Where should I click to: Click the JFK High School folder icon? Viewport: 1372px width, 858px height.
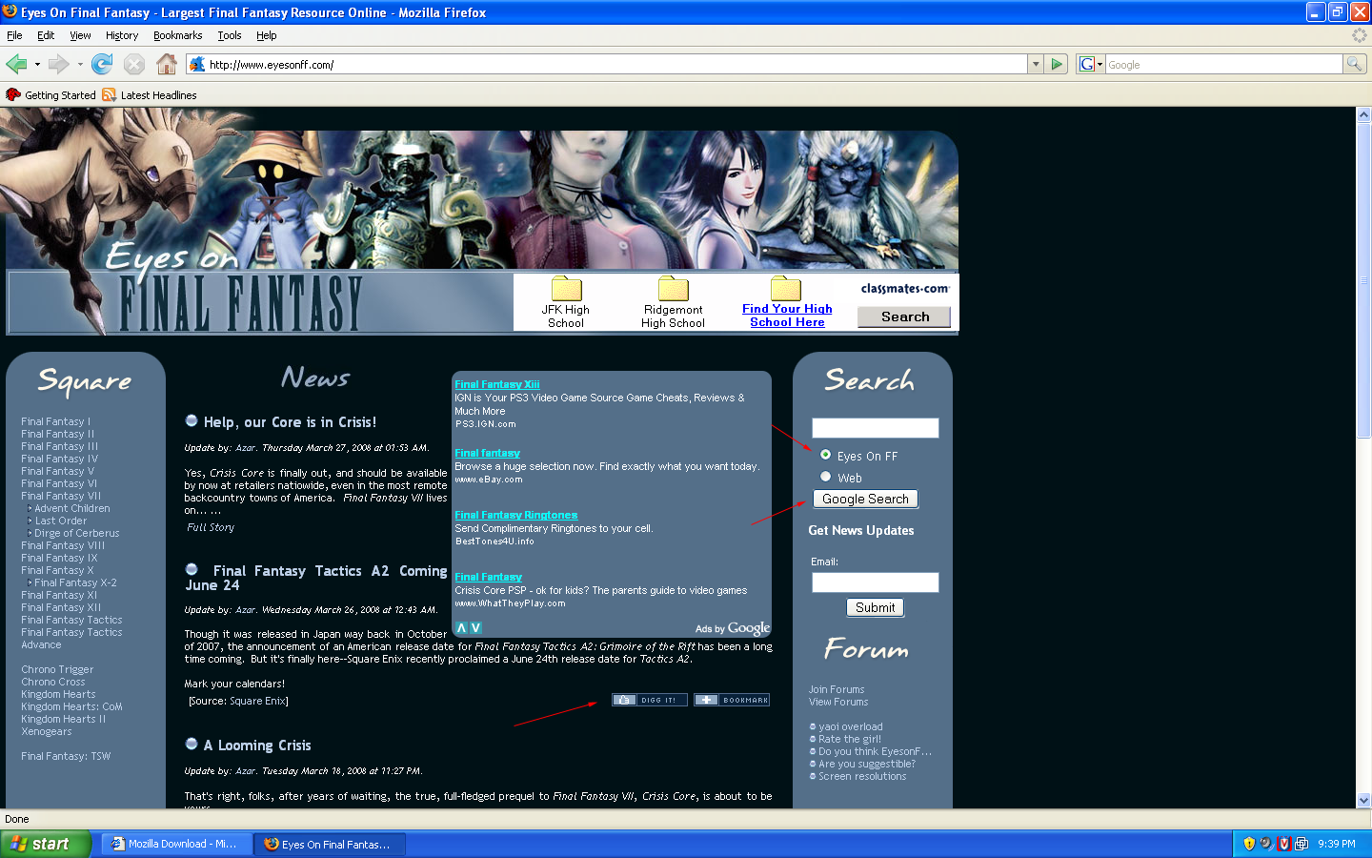pos(566,289)
